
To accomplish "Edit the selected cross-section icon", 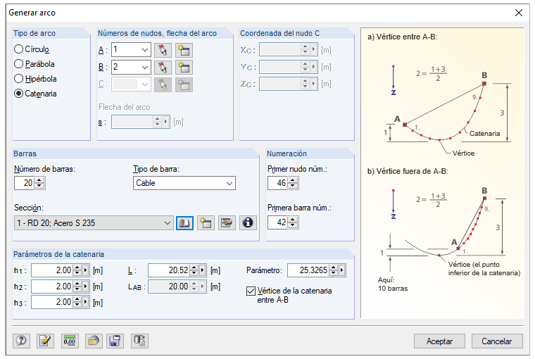I will [x=227, y=223].
